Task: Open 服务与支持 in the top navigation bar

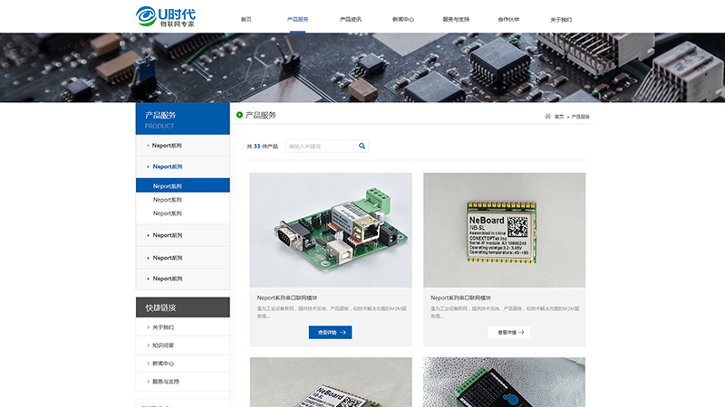Action: tap(456, 19)
